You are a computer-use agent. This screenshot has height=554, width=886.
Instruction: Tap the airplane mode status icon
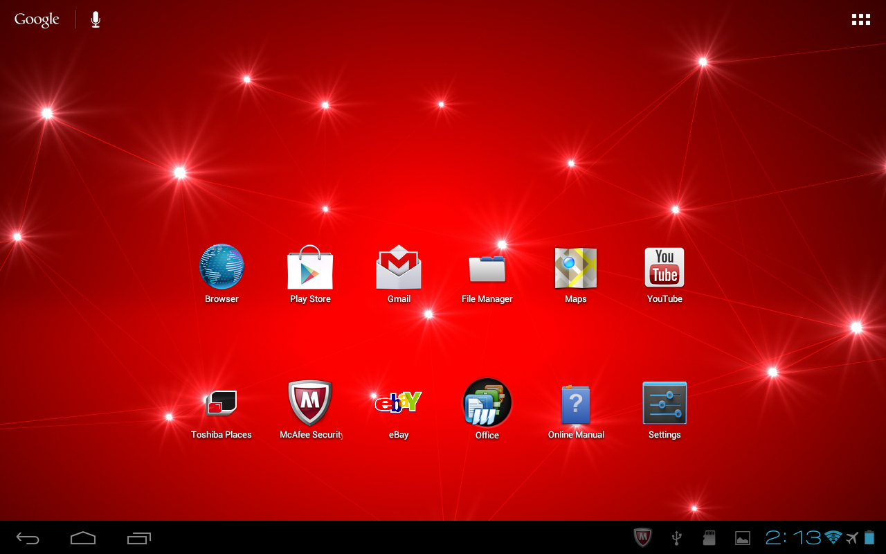click(852, 537)
